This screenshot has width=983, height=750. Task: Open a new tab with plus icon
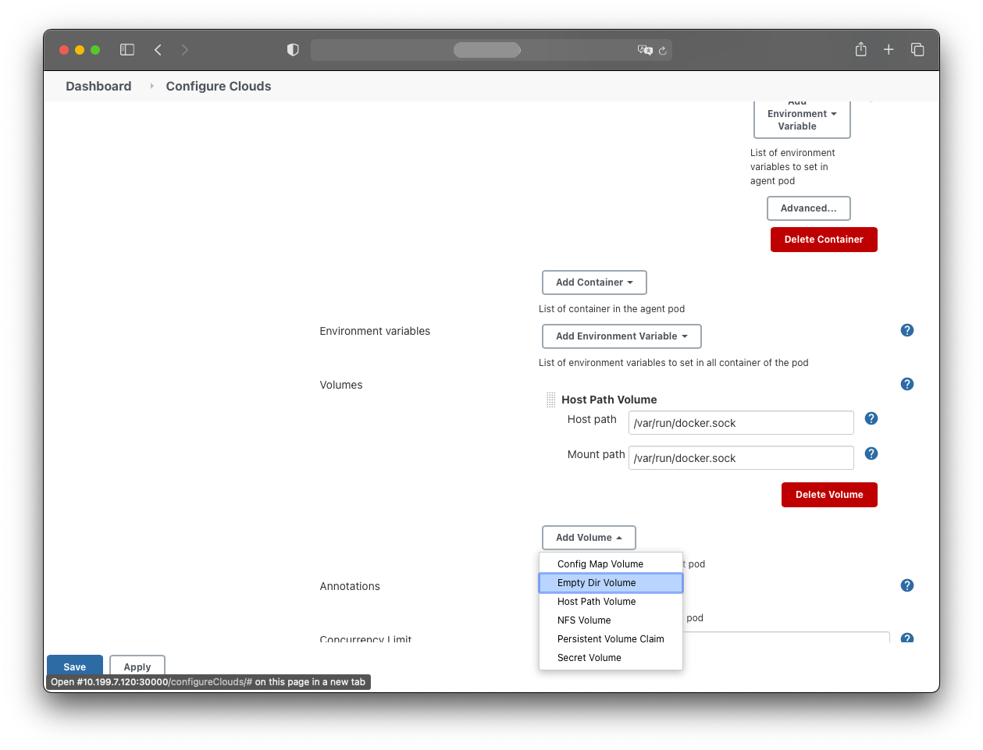pyautogui.click(x=889, y=50)
